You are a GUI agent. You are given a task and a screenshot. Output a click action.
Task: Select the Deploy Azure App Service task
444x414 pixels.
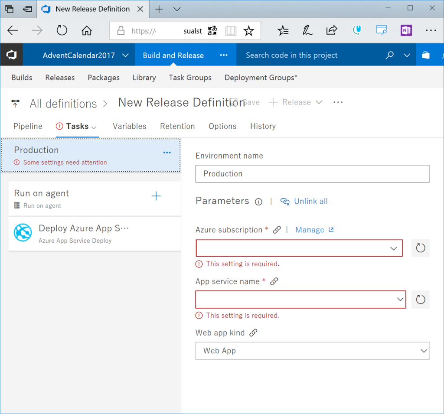point(95,234)
